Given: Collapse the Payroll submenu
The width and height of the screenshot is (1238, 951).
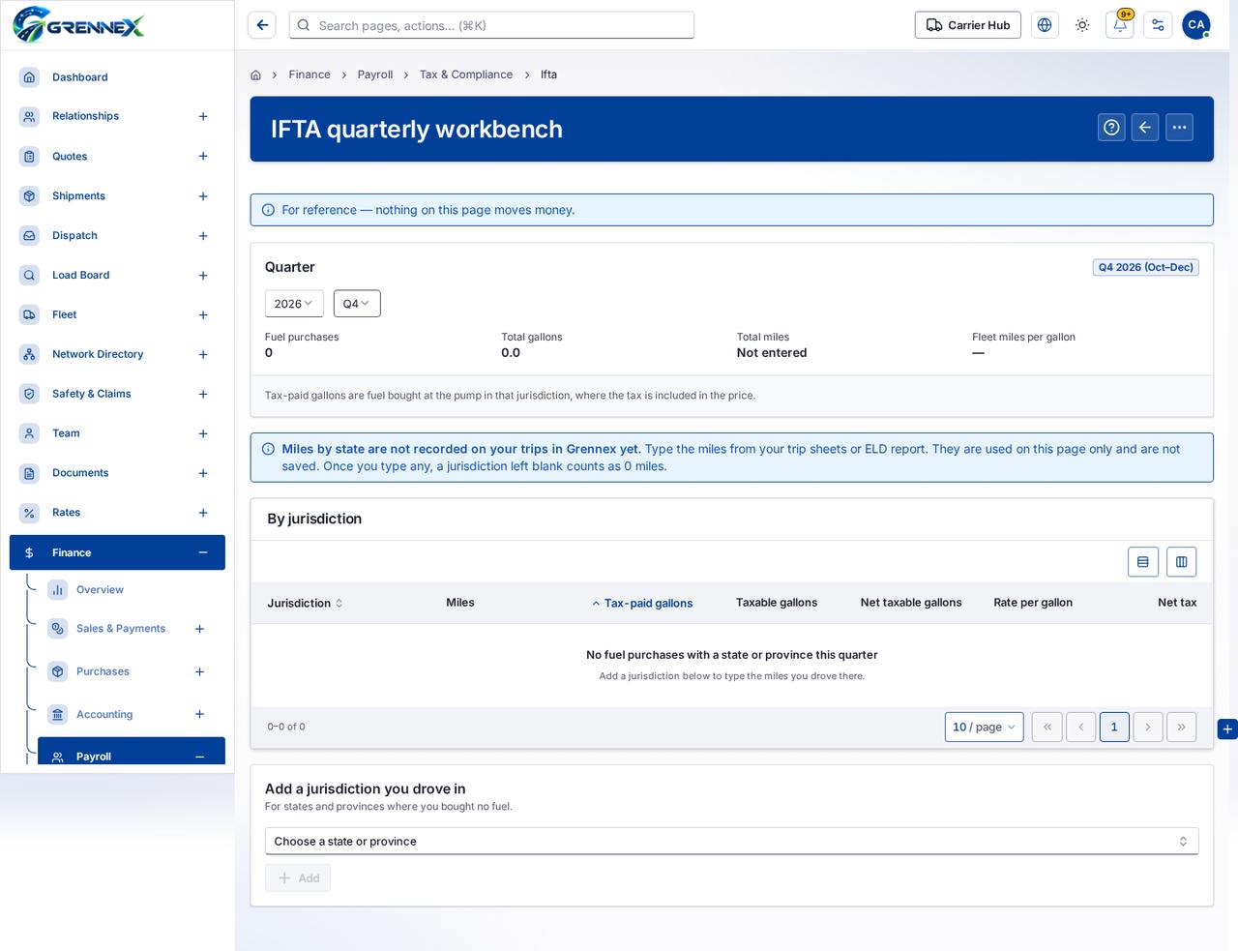Looking at the screenshot, I should pyautogui.click(x=199, y=758).
